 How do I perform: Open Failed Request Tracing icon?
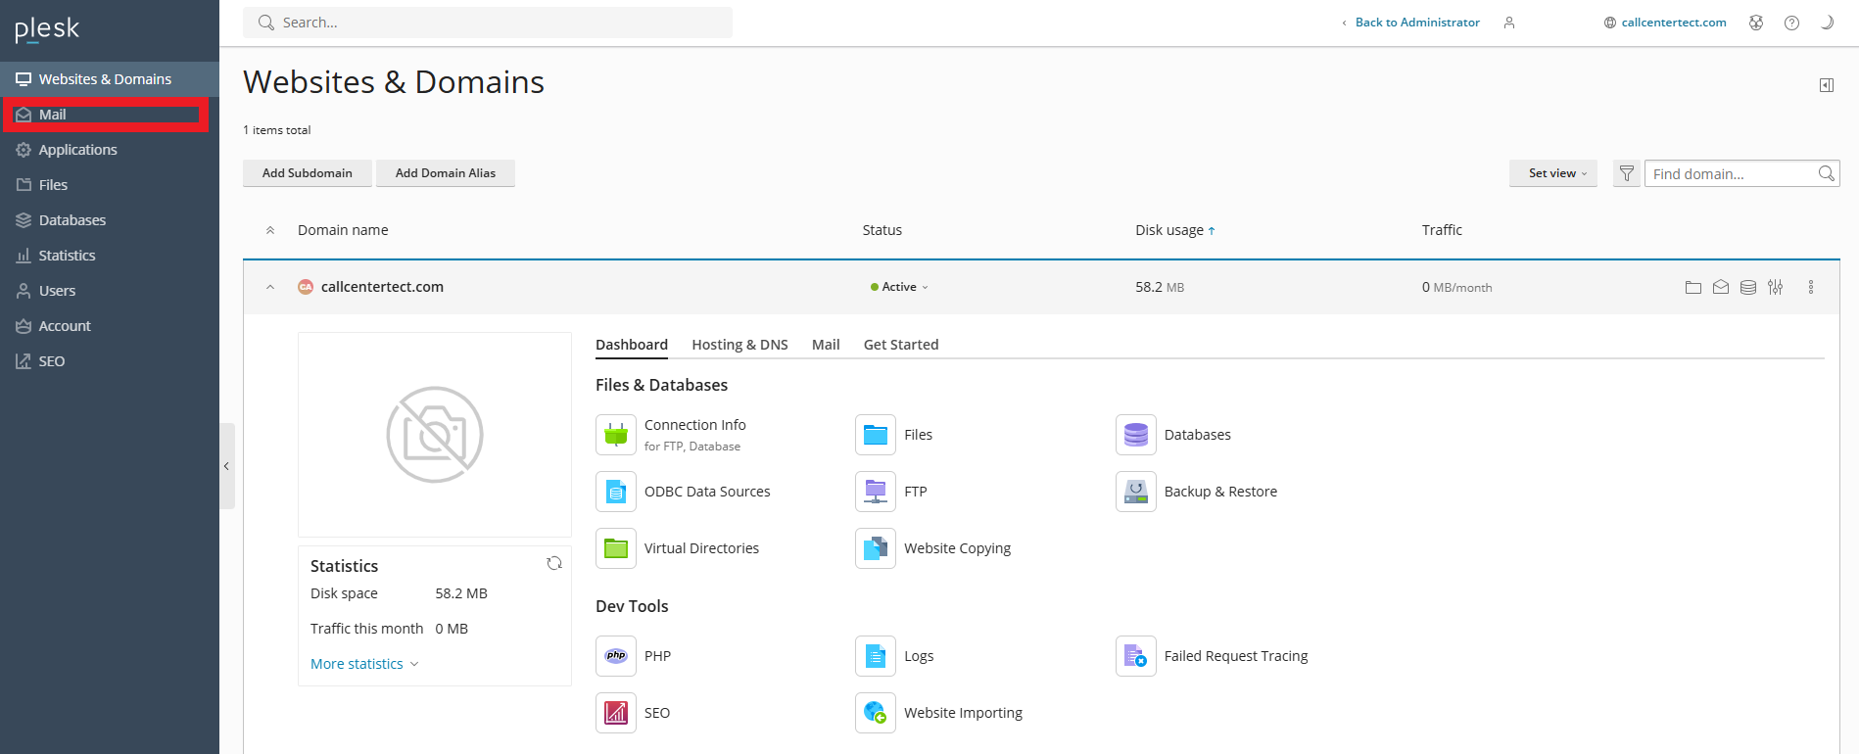(1135, 656)
